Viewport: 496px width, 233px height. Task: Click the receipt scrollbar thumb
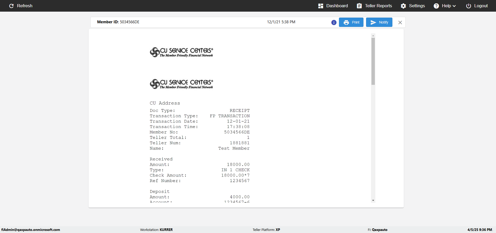(373, 61)
